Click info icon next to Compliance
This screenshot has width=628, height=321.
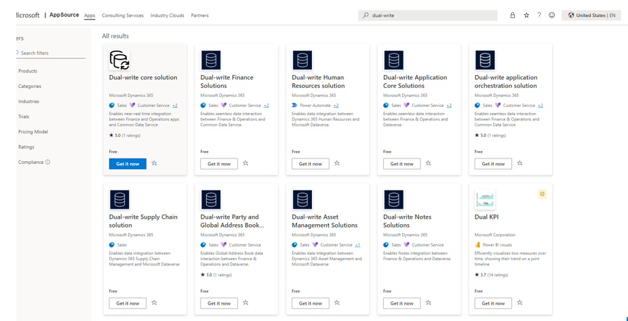[x=47, y=163]
